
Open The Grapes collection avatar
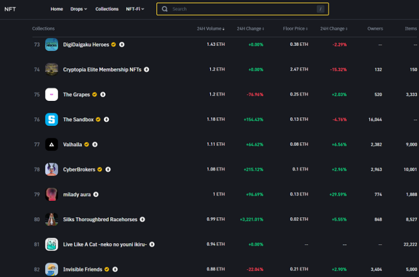pyautogui.click(x=51, y=94)
